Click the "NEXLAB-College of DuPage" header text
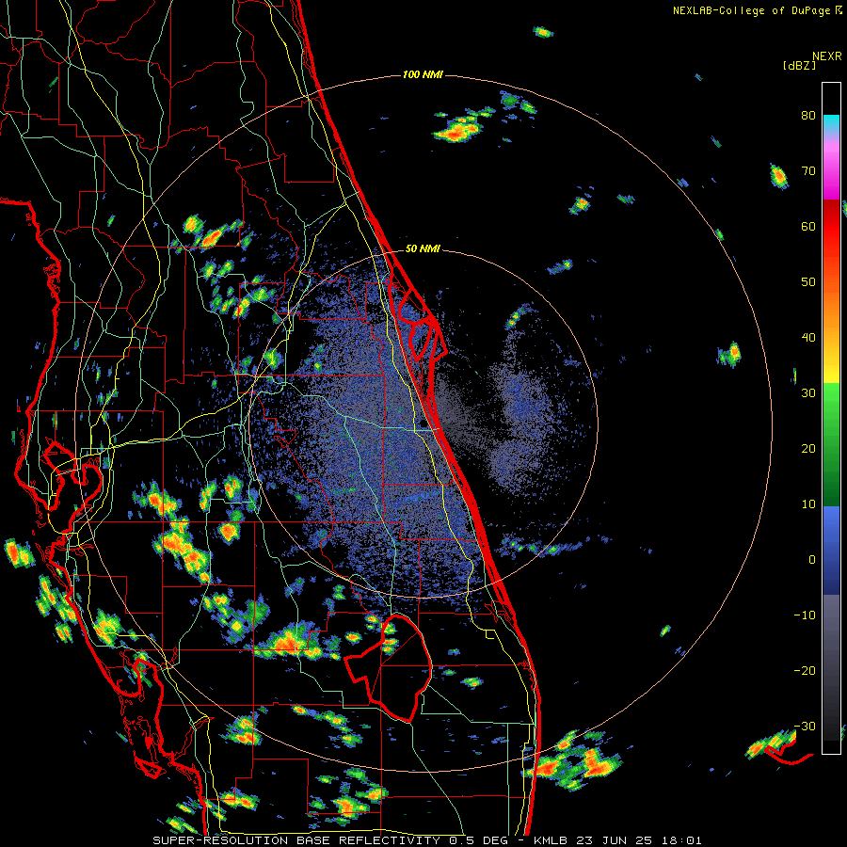This screenshot has width=847, height=847. (x=751, y=10)
